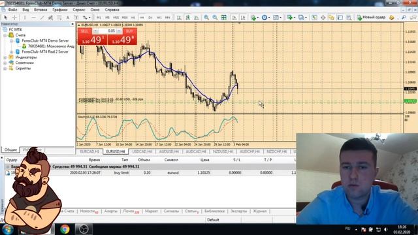Toggle Terminal window icon
This screenshot has height=235, width=418.
click(x=340, y=18)
